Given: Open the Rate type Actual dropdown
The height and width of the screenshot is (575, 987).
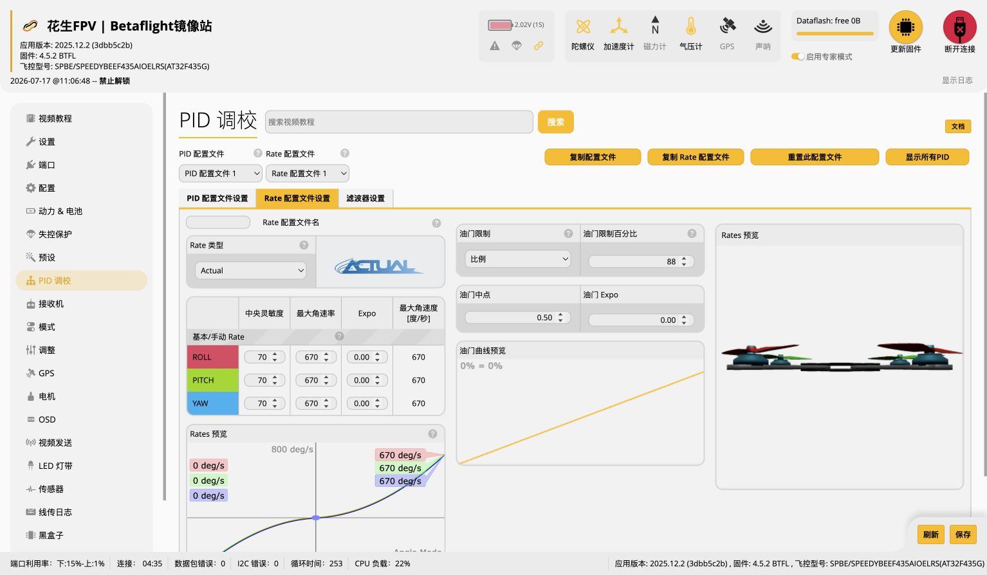Looking at the screenshot, I should pyautogui.click(x=250, y=271).
